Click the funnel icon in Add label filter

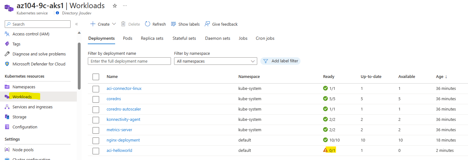[265, 61]
